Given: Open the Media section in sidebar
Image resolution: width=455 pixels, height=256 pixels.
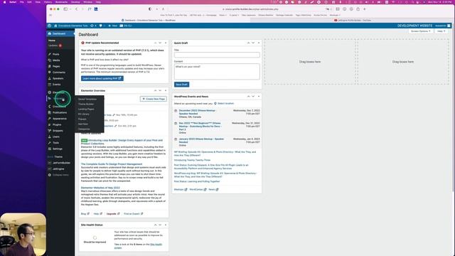Looking at the screenshot, I should 56,60.
